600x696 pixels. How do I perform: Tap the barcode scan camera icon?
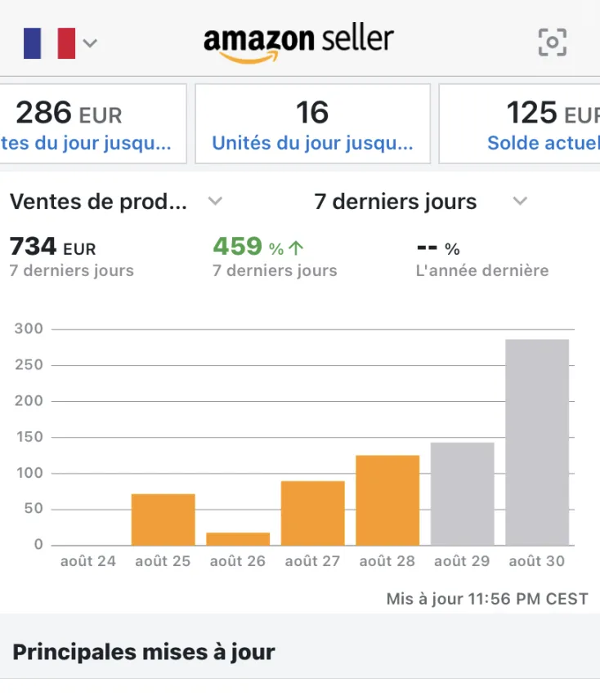click(x=552, y=42)
